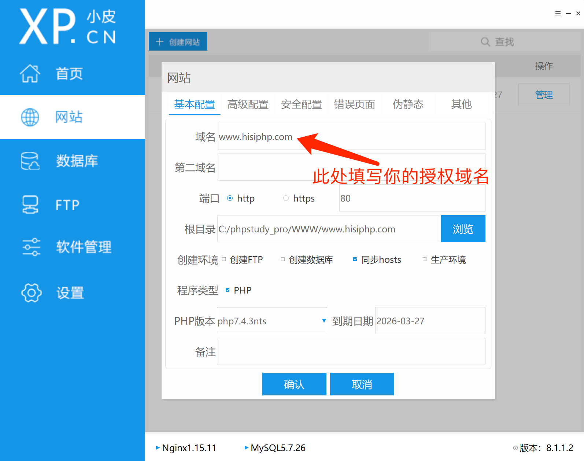The width and height of the screenshot is (584, 461).
Task: Click the 查找 search box
Action: pos(504,41)
